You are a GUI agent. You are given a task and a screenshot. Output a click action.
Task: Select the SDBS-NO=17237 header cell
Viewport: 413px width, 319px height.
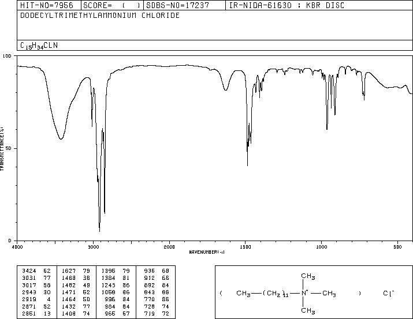178,5
